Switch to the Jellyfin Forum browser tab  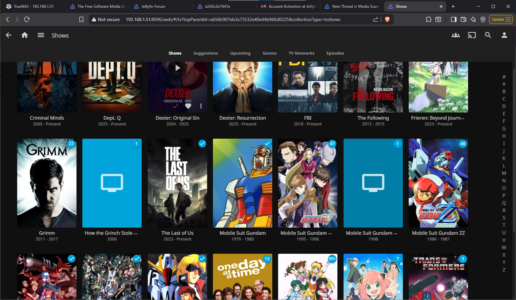pos(153,6)
